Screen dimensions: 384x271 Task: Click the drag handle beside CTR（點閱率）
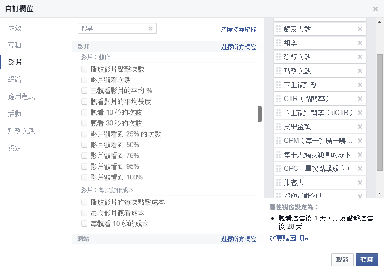[x=278, y=99]
